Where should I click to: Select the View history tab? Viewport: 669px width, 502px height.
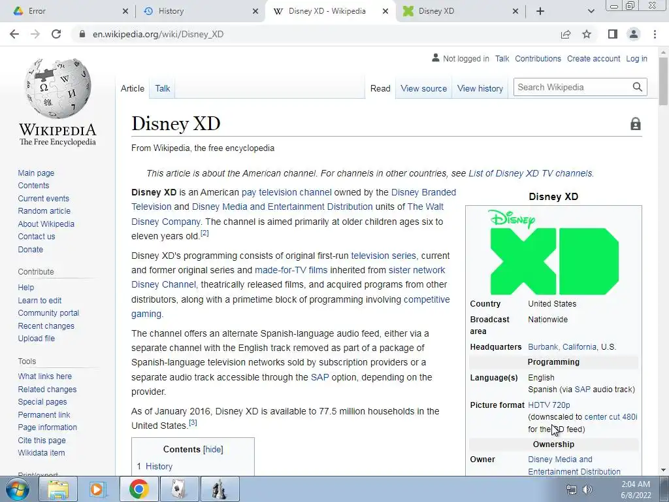point(480,88)
